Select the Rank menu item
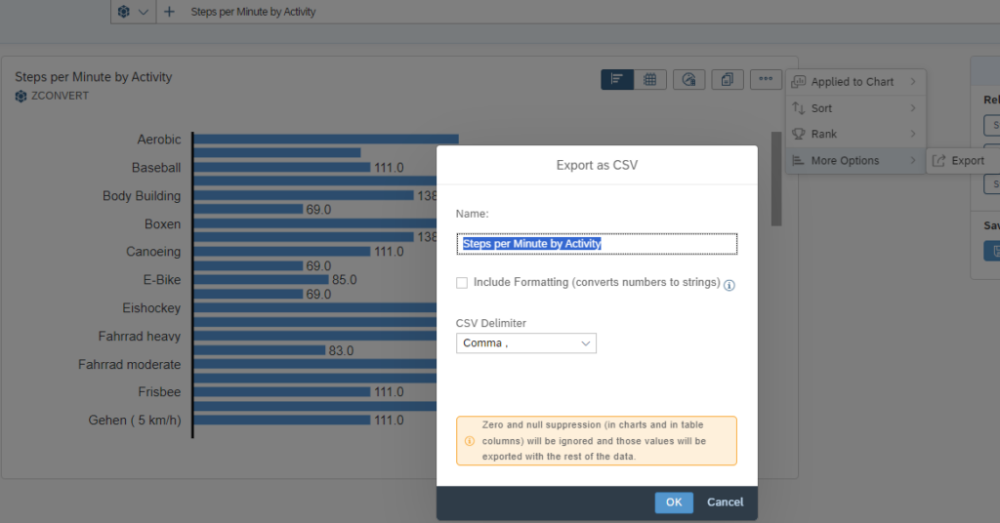Image resolution: width=1000 pixels, height=523 pixels. click(x=854, y=134)
